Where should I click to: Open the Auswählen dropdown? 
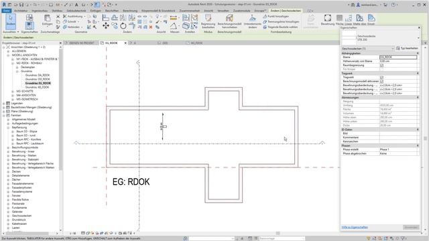point(11,32)
